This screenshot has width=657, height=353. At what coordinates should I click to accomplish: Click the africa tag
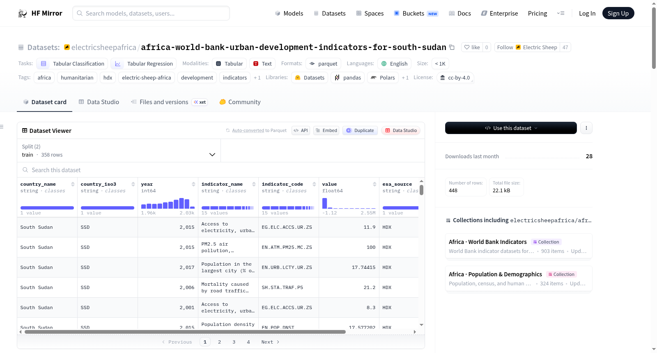coord(44,77)
